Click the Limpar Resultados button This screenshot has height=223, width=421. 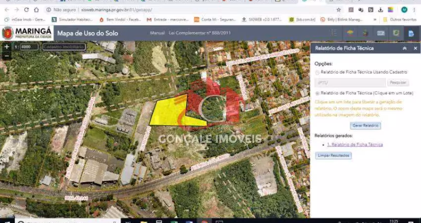pyautogui.click(x=333, y=156)
